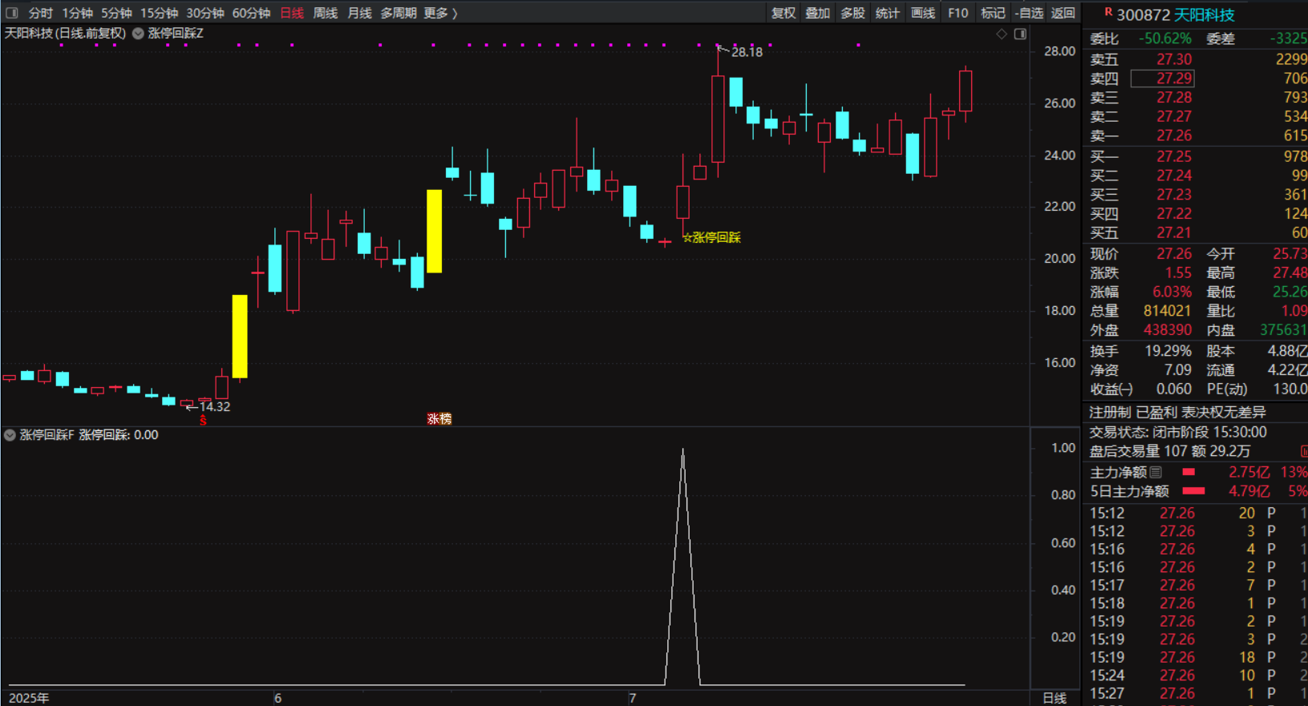
Task: Click the red R badge by stock code
Action: 1108,12
